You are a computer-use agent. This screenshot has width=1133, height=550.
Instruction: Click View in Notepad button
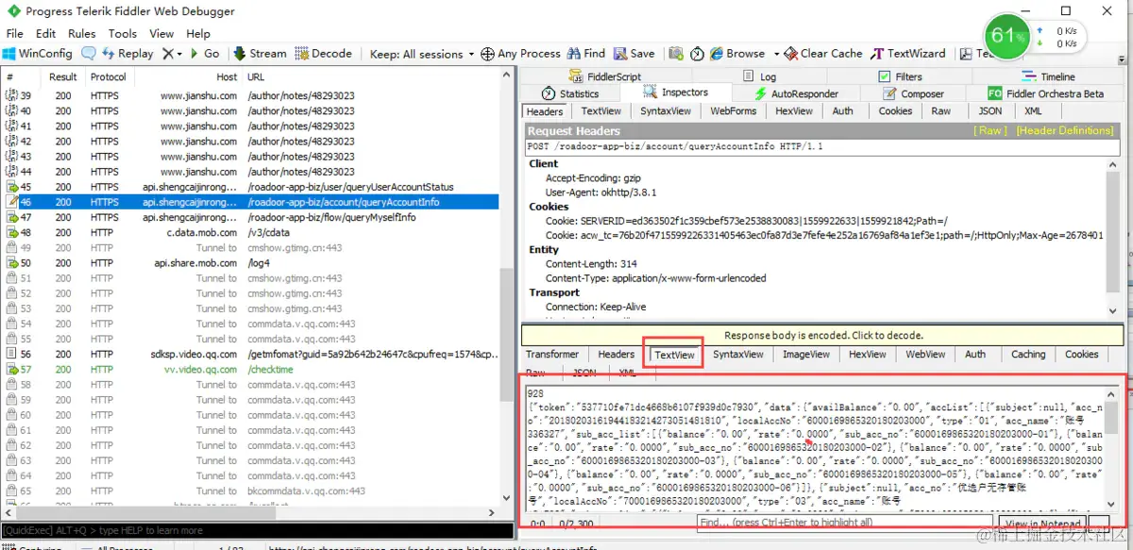point(1042,525)
